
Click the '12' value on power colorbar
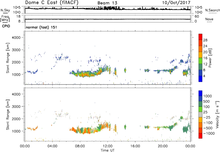tap(205, 64)
